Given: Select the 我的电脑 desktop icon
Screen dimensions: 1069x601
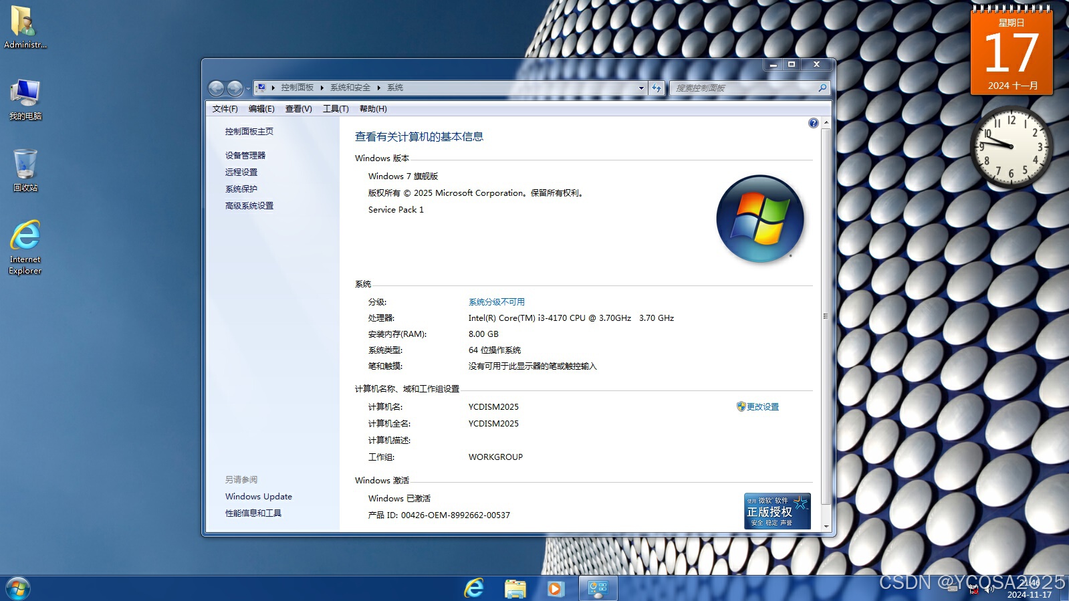Looking at the screenshot, I should (25, 100).
